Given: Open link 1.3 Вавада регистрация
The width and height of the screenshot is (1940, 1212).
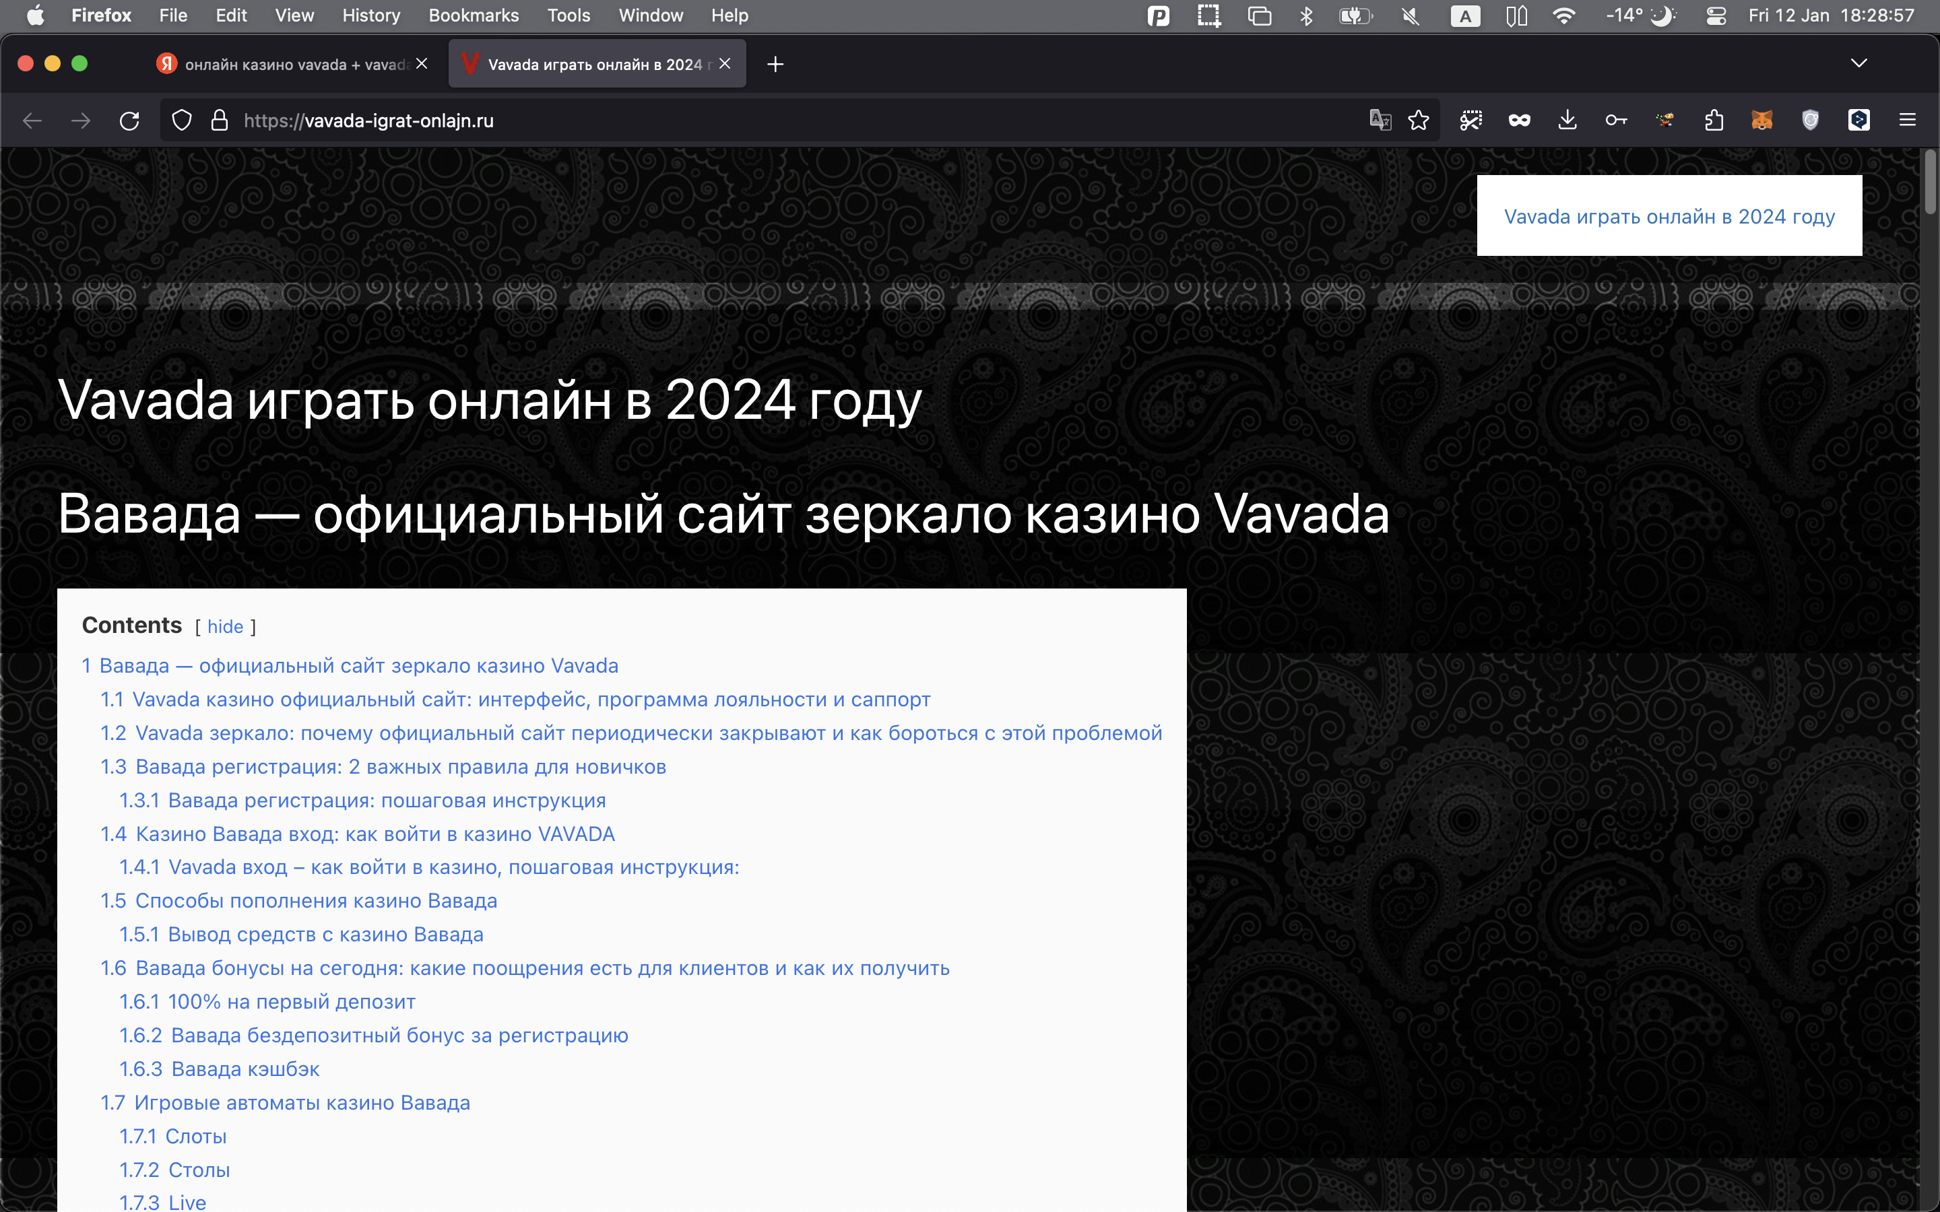Looking at the screenshot, I should [x=383, y=767].
